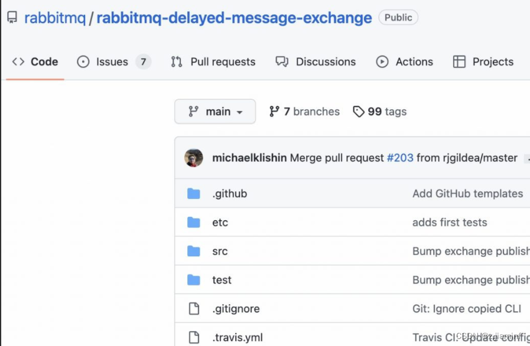Click michaelklishin's avatar thumbnail

[194, 158]
